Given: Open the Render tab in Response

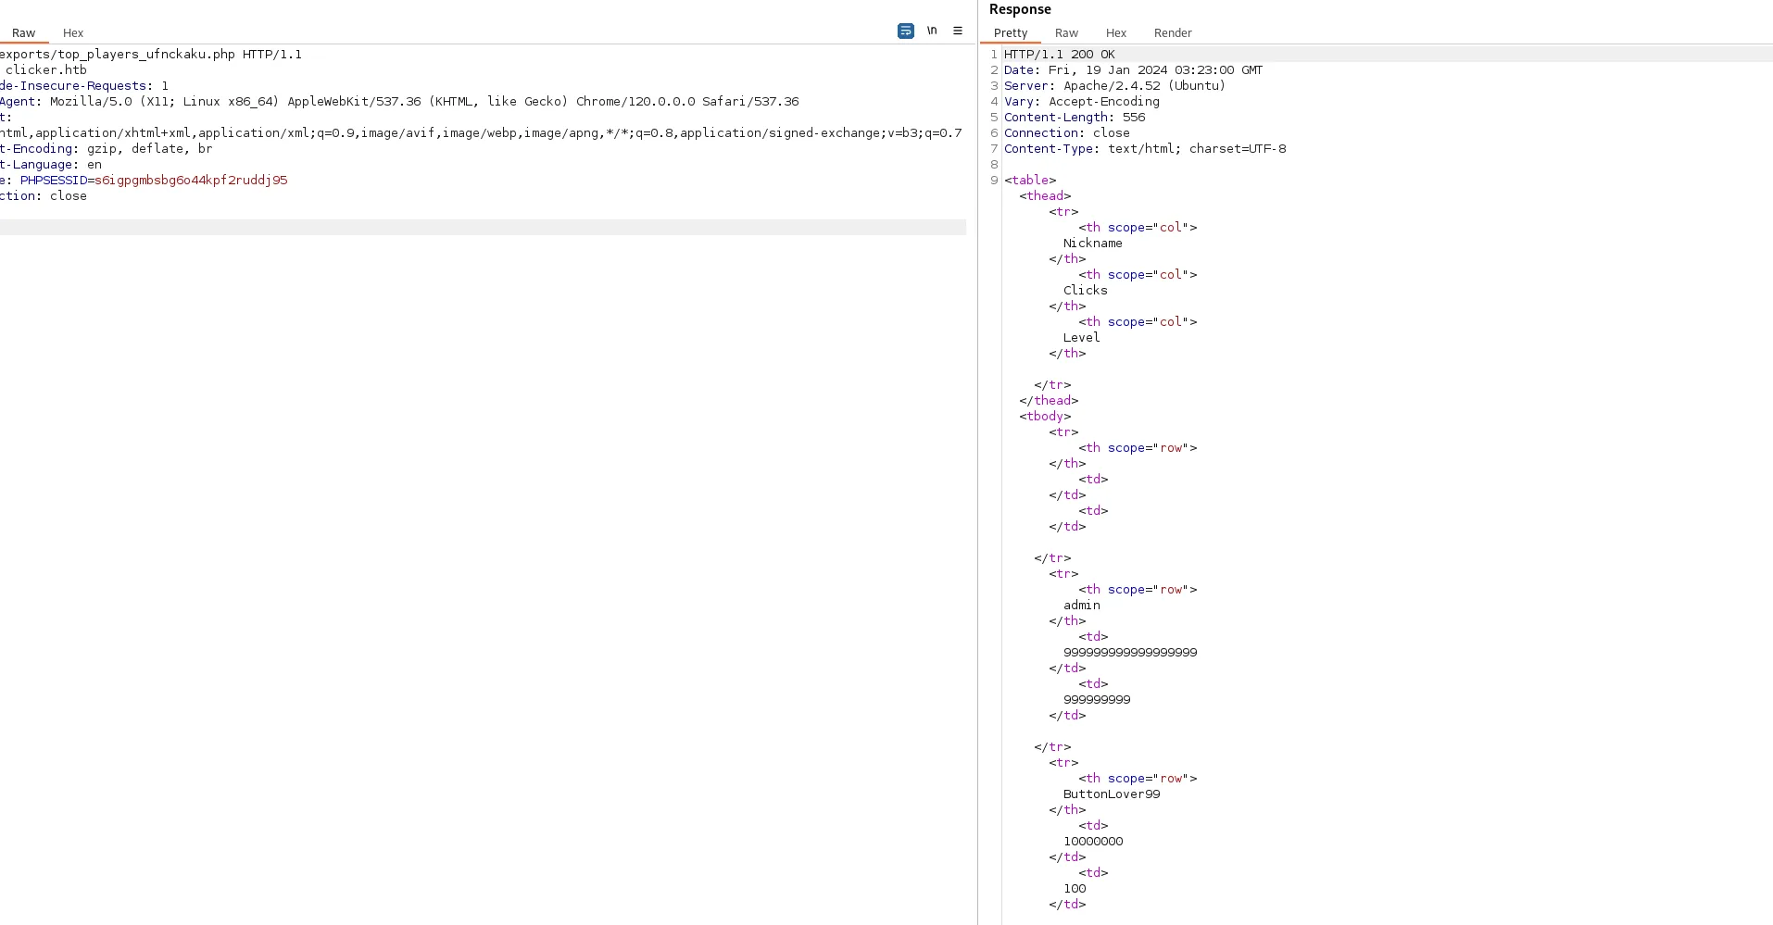Looking at the screenshot, I should coord(1173,32).
